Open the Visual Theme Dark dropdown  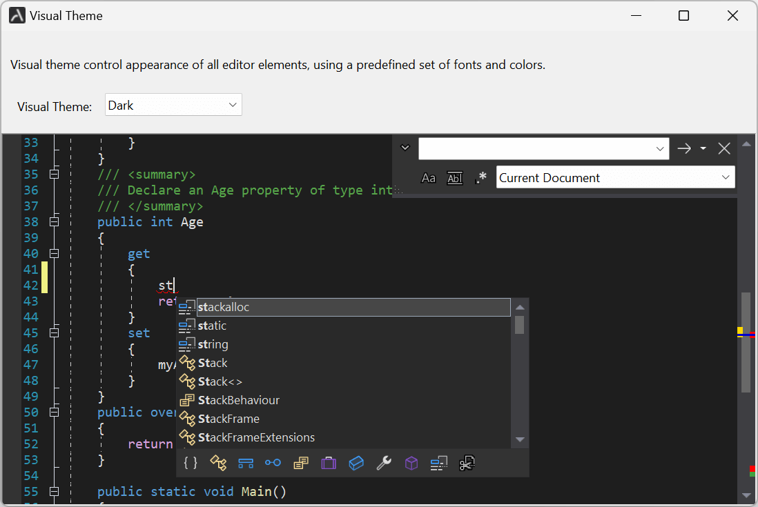(173, 105)
